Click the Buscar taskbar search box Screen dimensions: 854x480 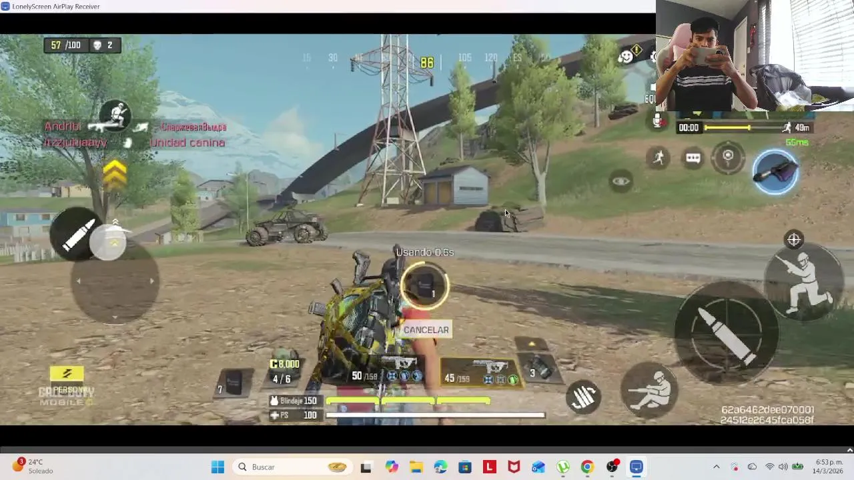[292, 467]
